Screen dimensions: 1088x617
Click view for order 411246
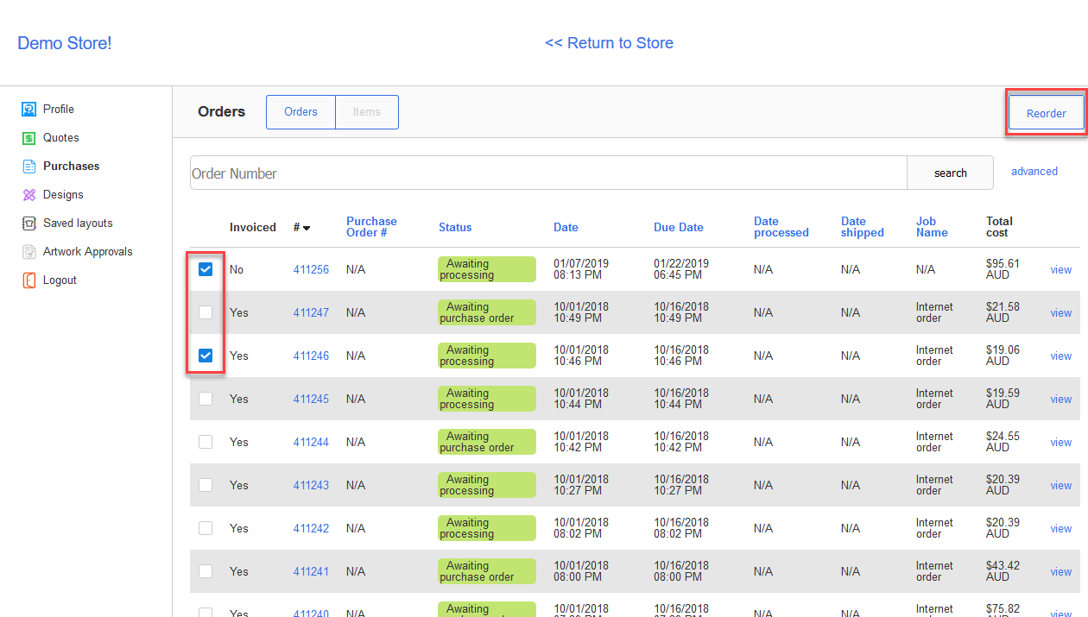1061,356
